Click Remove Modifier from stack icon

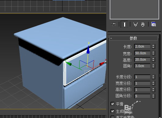143,24
